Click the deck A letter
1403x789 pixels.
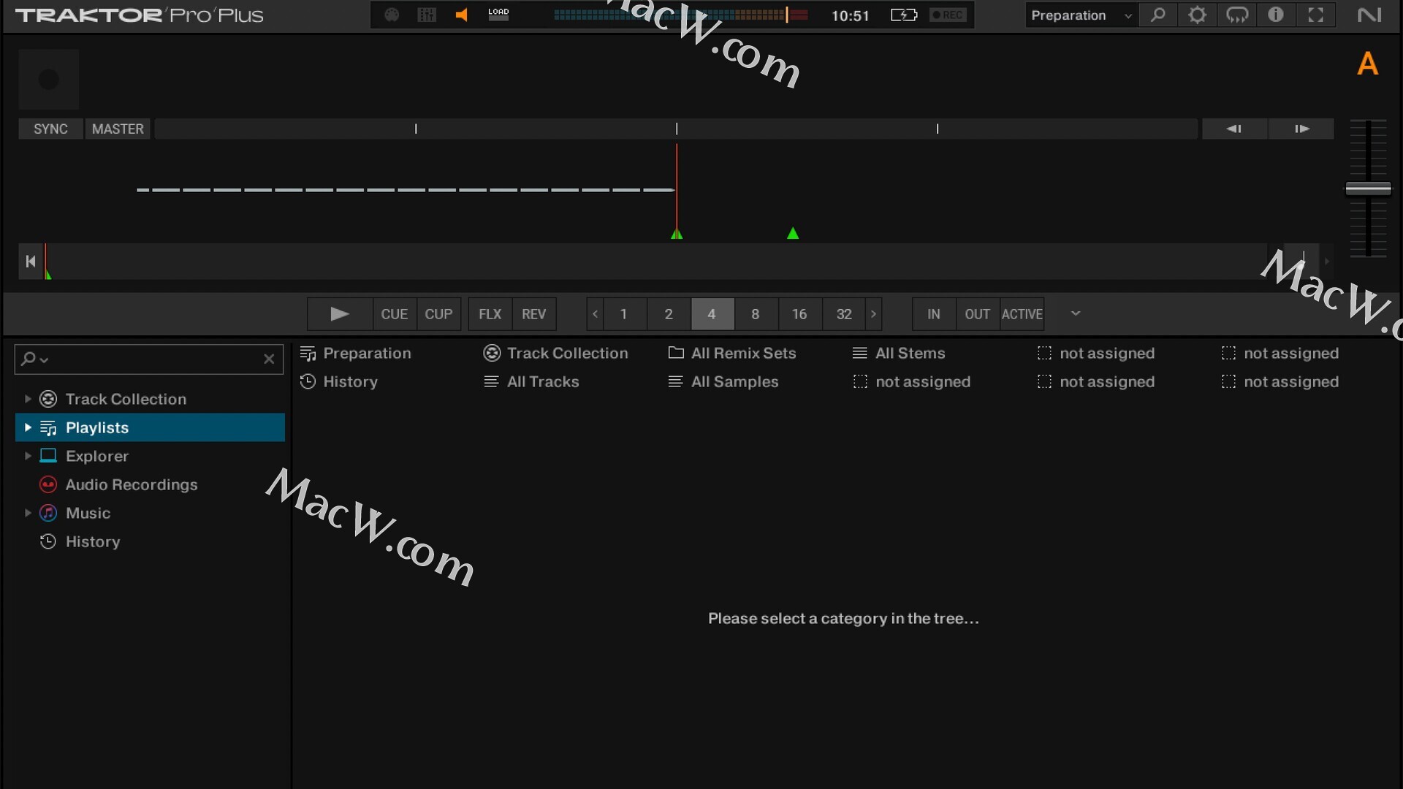(x=1367, y=64)
